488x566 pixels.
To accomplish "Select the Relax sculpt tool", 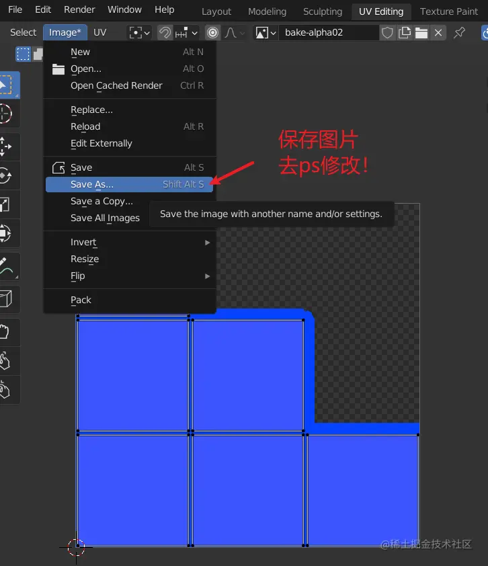I will pyautogui.click(x=8, y=361).
